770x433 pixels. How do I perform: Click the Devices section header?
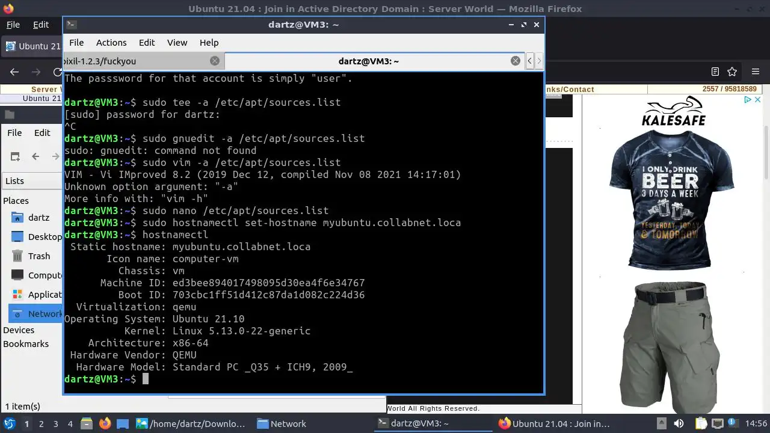[19, 330]
